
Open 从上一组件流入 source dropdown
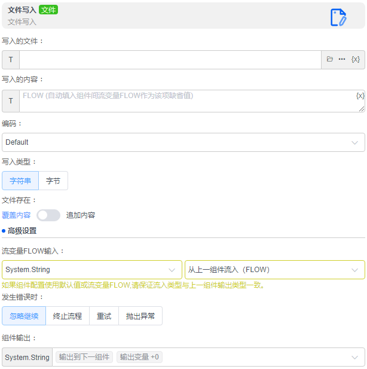[274, 270]
